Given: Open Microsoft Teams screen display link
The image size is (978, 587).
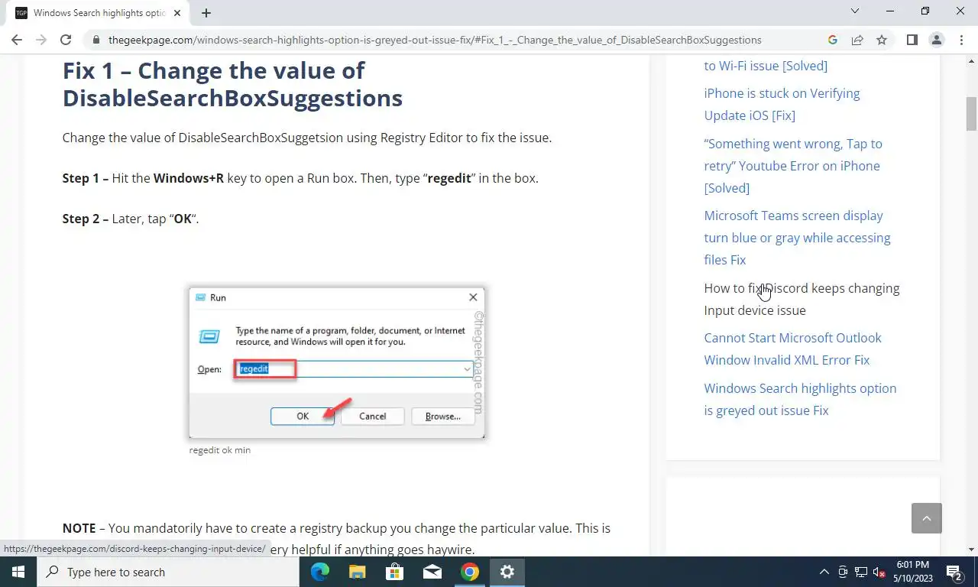Looking at the screenshot, I should (797, 238).
